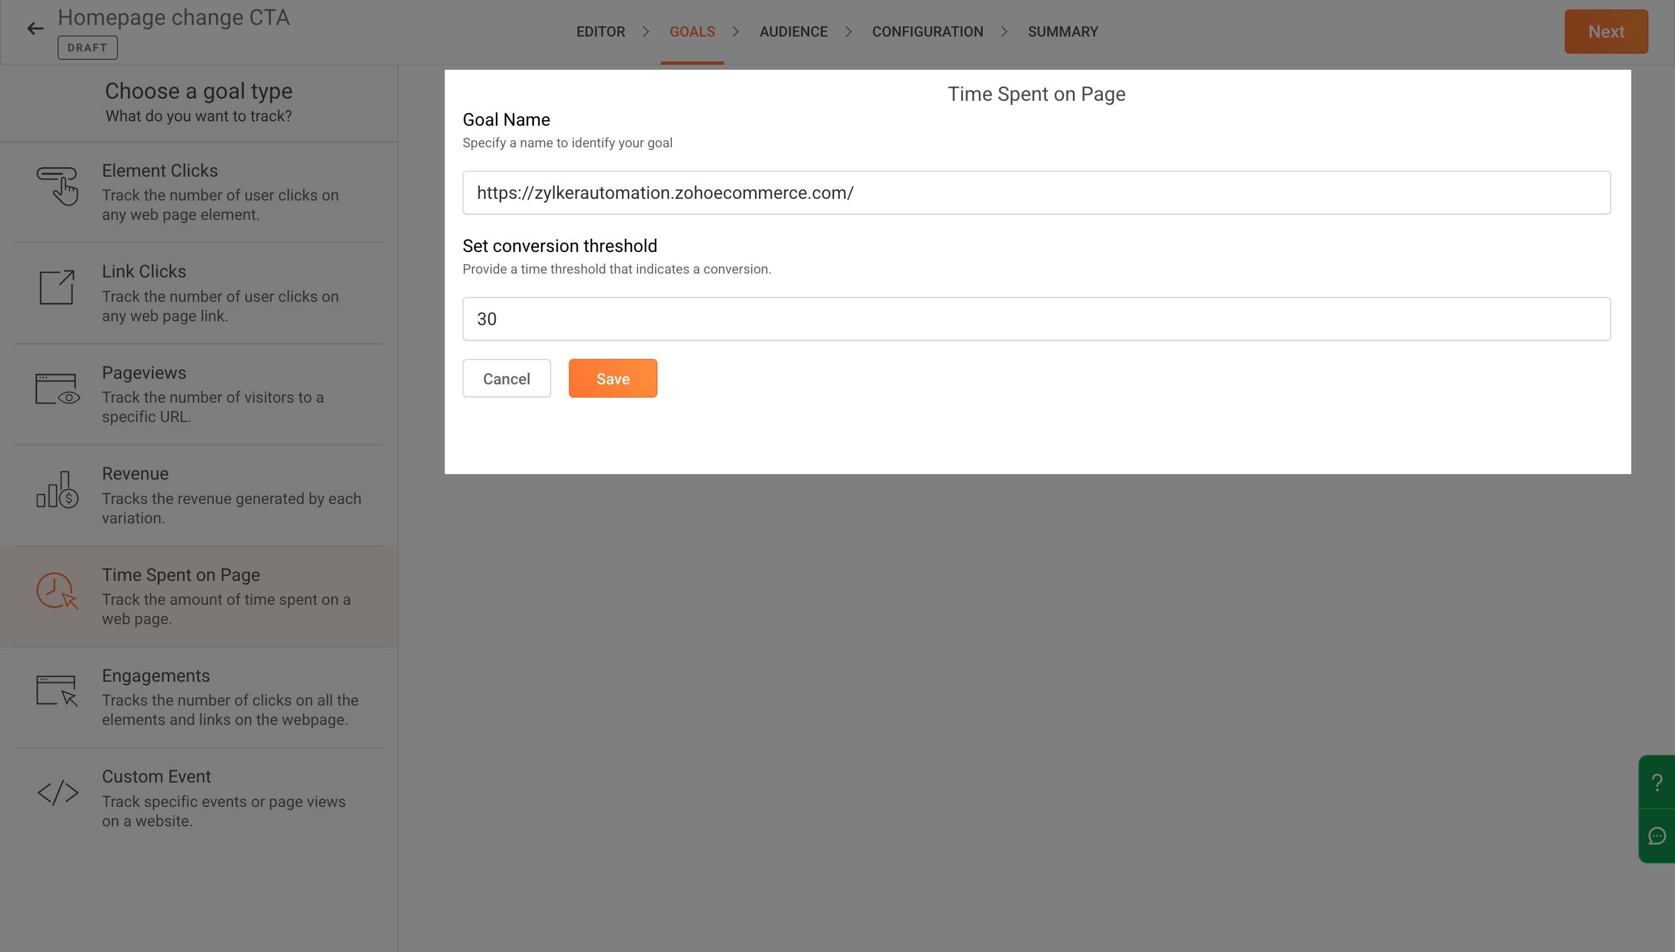This screenshot has width=1675, height=952.
Task: Open the help question mark widget
Action: pyautogui.click(x=1657, y=782)
